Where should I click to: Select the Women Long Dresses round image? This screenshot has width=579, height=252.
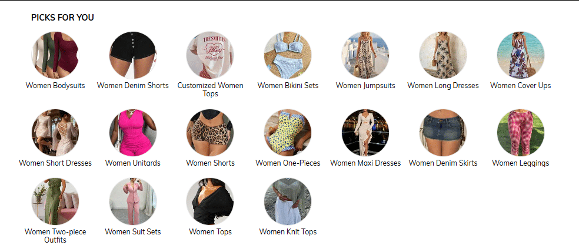tap(442, 55)
